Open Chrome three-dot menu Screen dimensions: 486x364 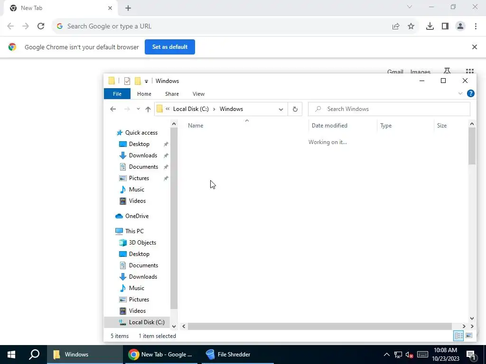tap(476, 27)
